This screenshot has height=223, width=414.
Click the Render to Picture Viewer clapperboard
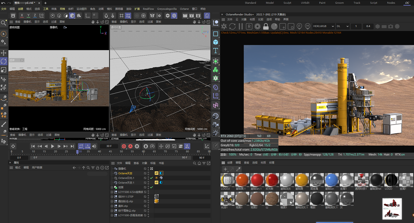(x=192, y=16)
